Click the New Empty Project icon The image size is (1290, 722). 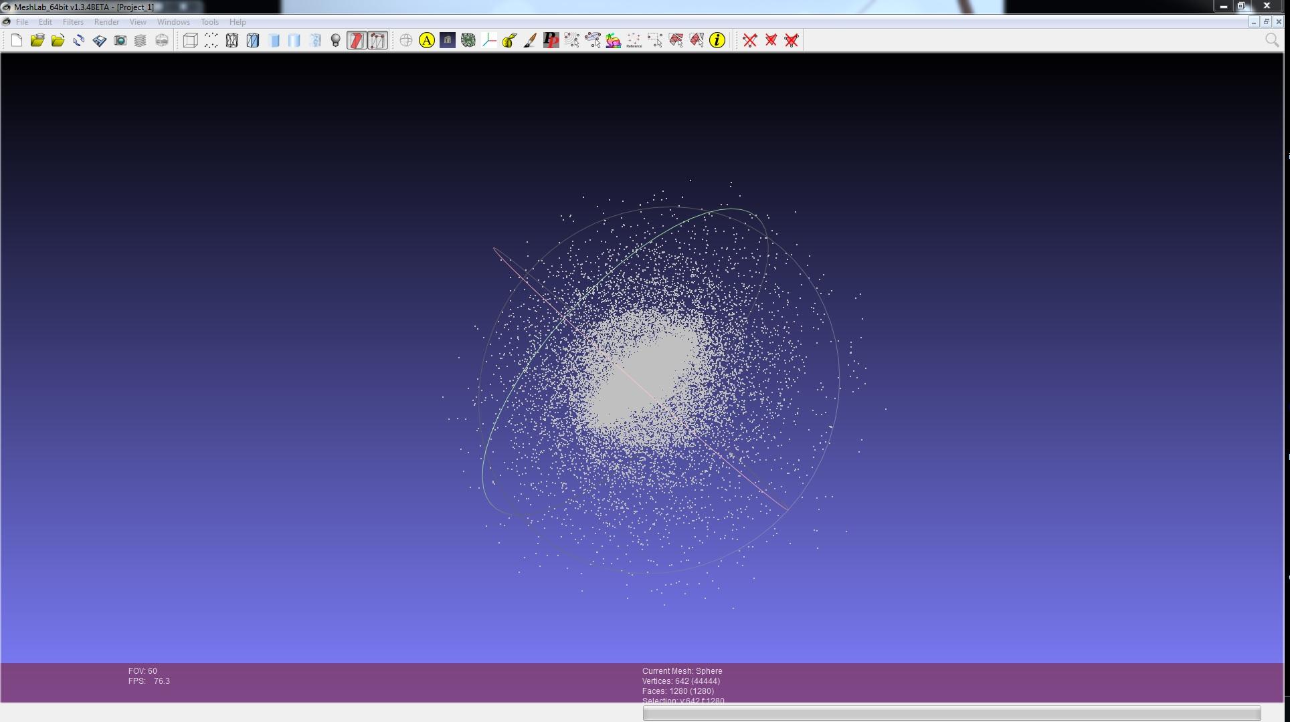(x=17, y=41)
